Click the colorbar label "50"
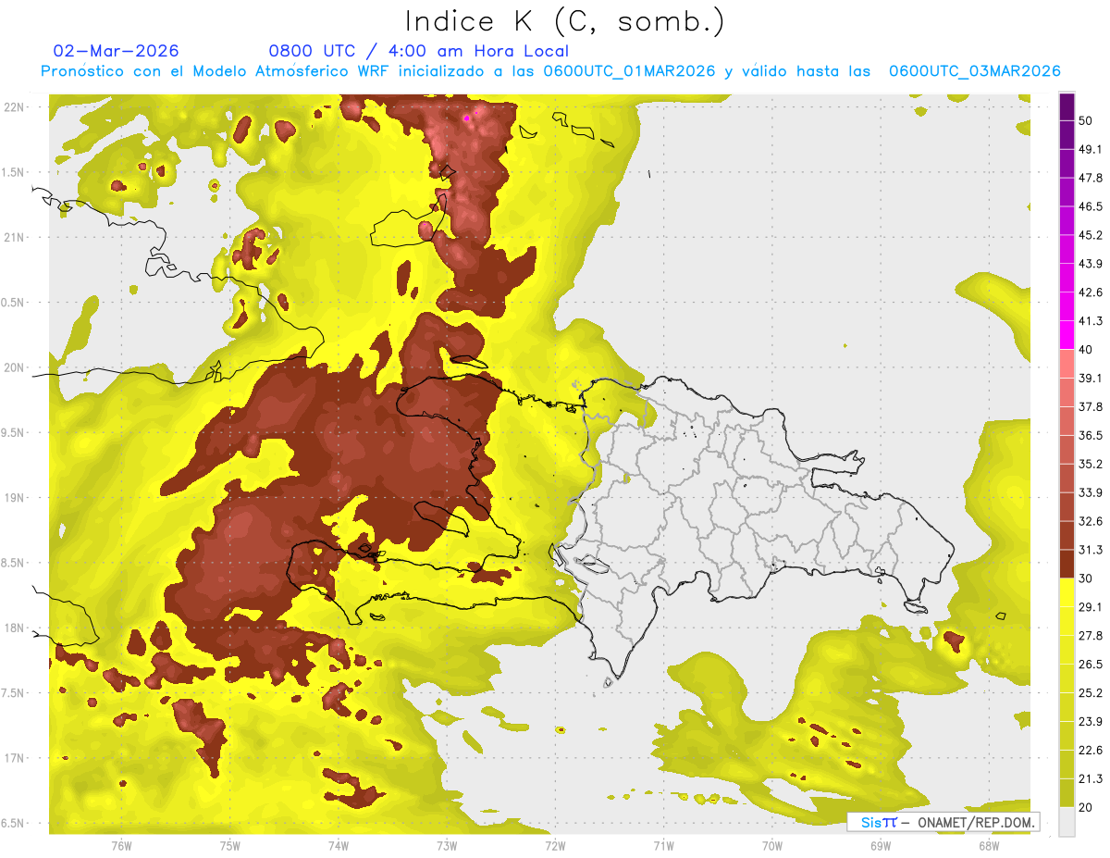The image size is (1110, 858). point(1087,121)
